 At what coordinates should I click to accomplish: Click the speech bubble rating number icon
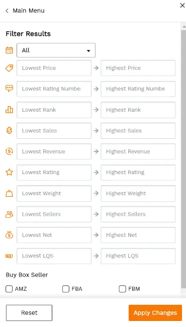[x=9, y=89]
